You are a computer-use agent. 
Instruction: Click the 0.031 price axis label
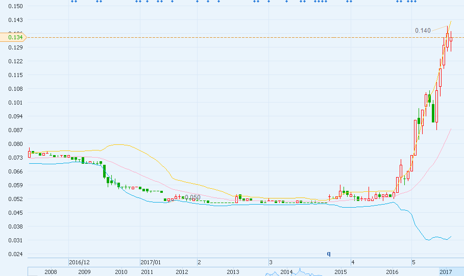(15, 240)
